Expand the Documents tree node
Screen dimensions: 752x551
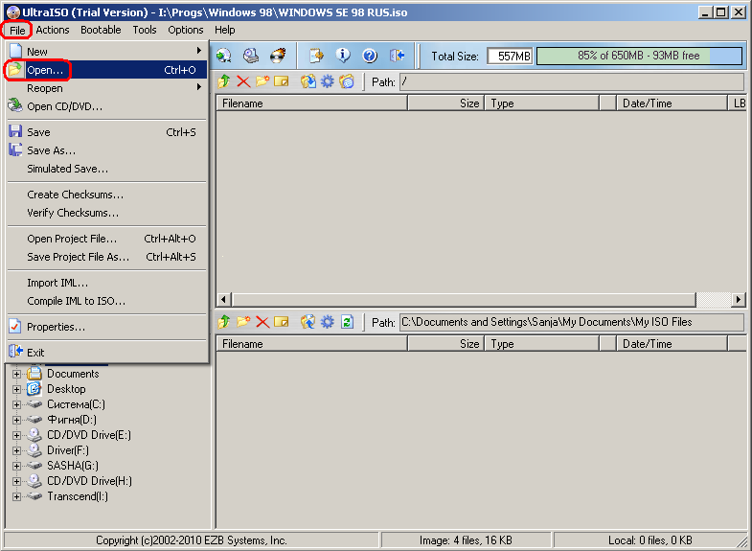click(17, 374)
